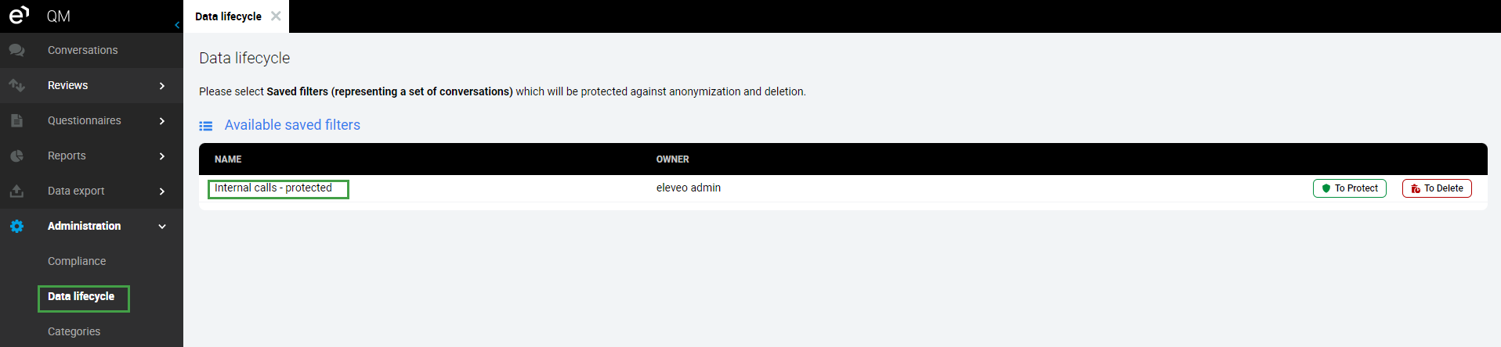Click the Administration gear icon
This screenshot has height=347, width=1501.
(x=16, y=226)
